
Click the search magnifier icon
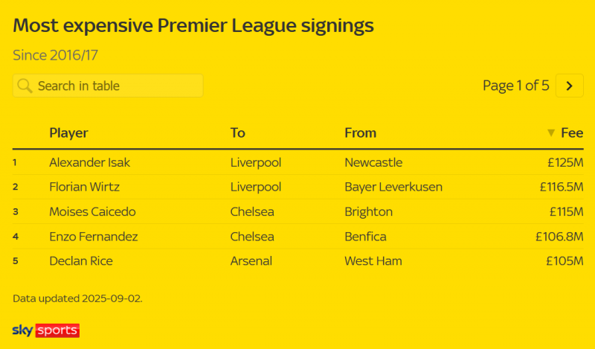coord(25,86)
